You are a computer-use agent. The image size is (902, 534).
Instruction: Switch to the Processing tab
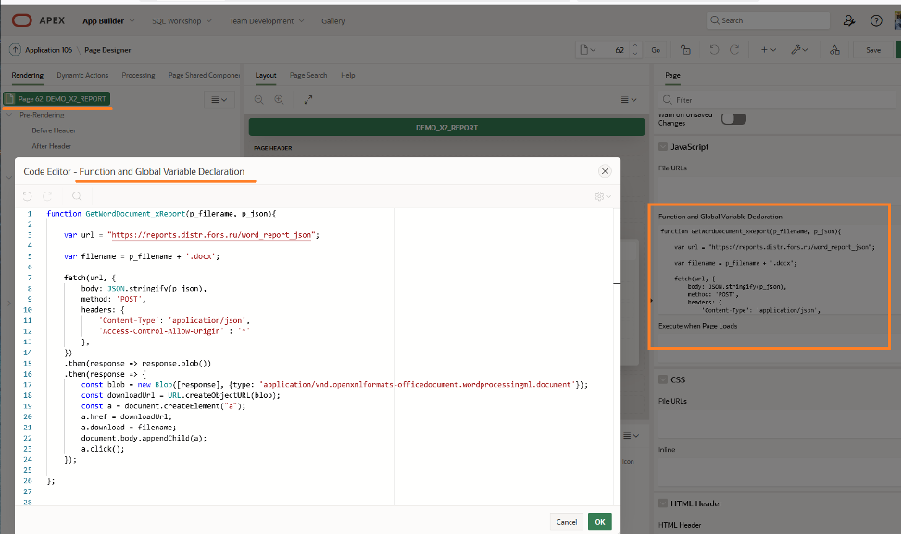[138, 75]
